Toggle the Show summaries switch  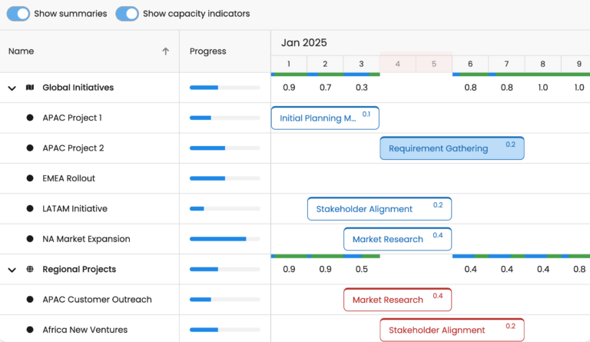(18, 14)
